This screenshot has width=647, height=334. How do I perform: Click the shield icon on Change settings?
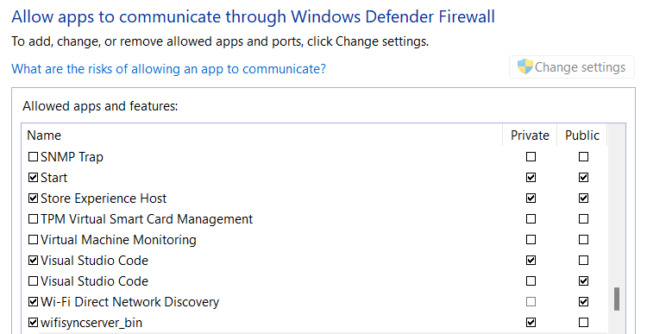pos(525,66)
